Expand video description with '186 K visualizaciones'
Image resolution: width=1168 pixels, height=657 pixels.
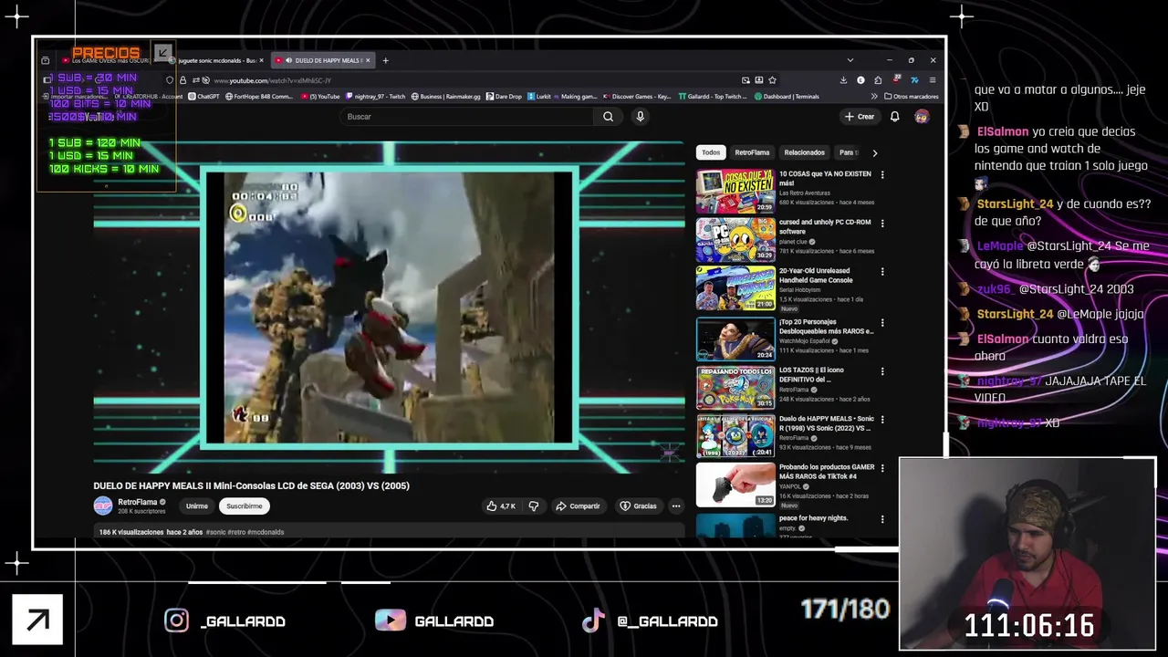pyautogui.click(x=389, y=532)
